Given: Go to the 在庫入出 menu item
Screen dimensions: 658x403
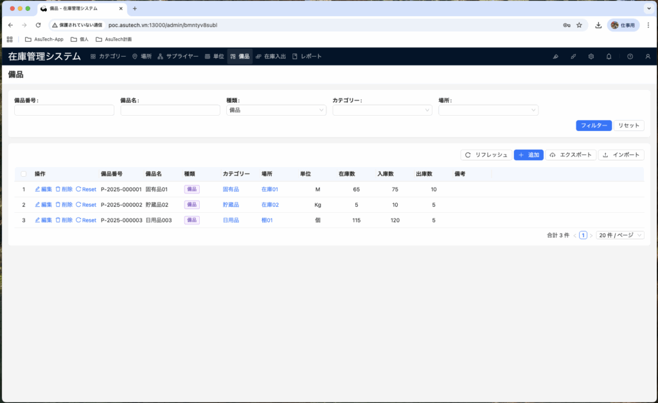Looking at the screenshot, I should tap(271, 57).
